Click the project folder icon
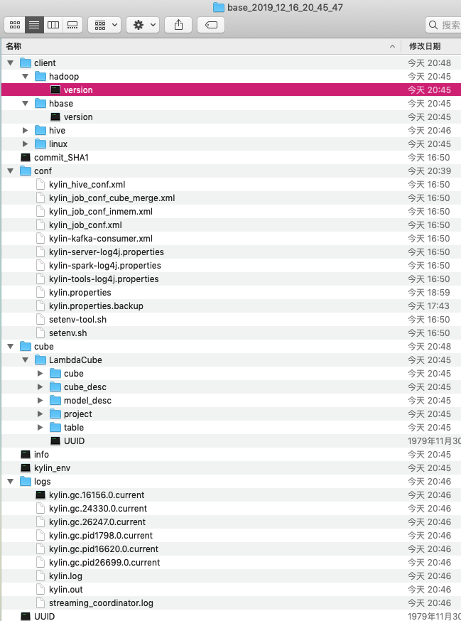This screenshot has height=621, width=461. point(55,414)
